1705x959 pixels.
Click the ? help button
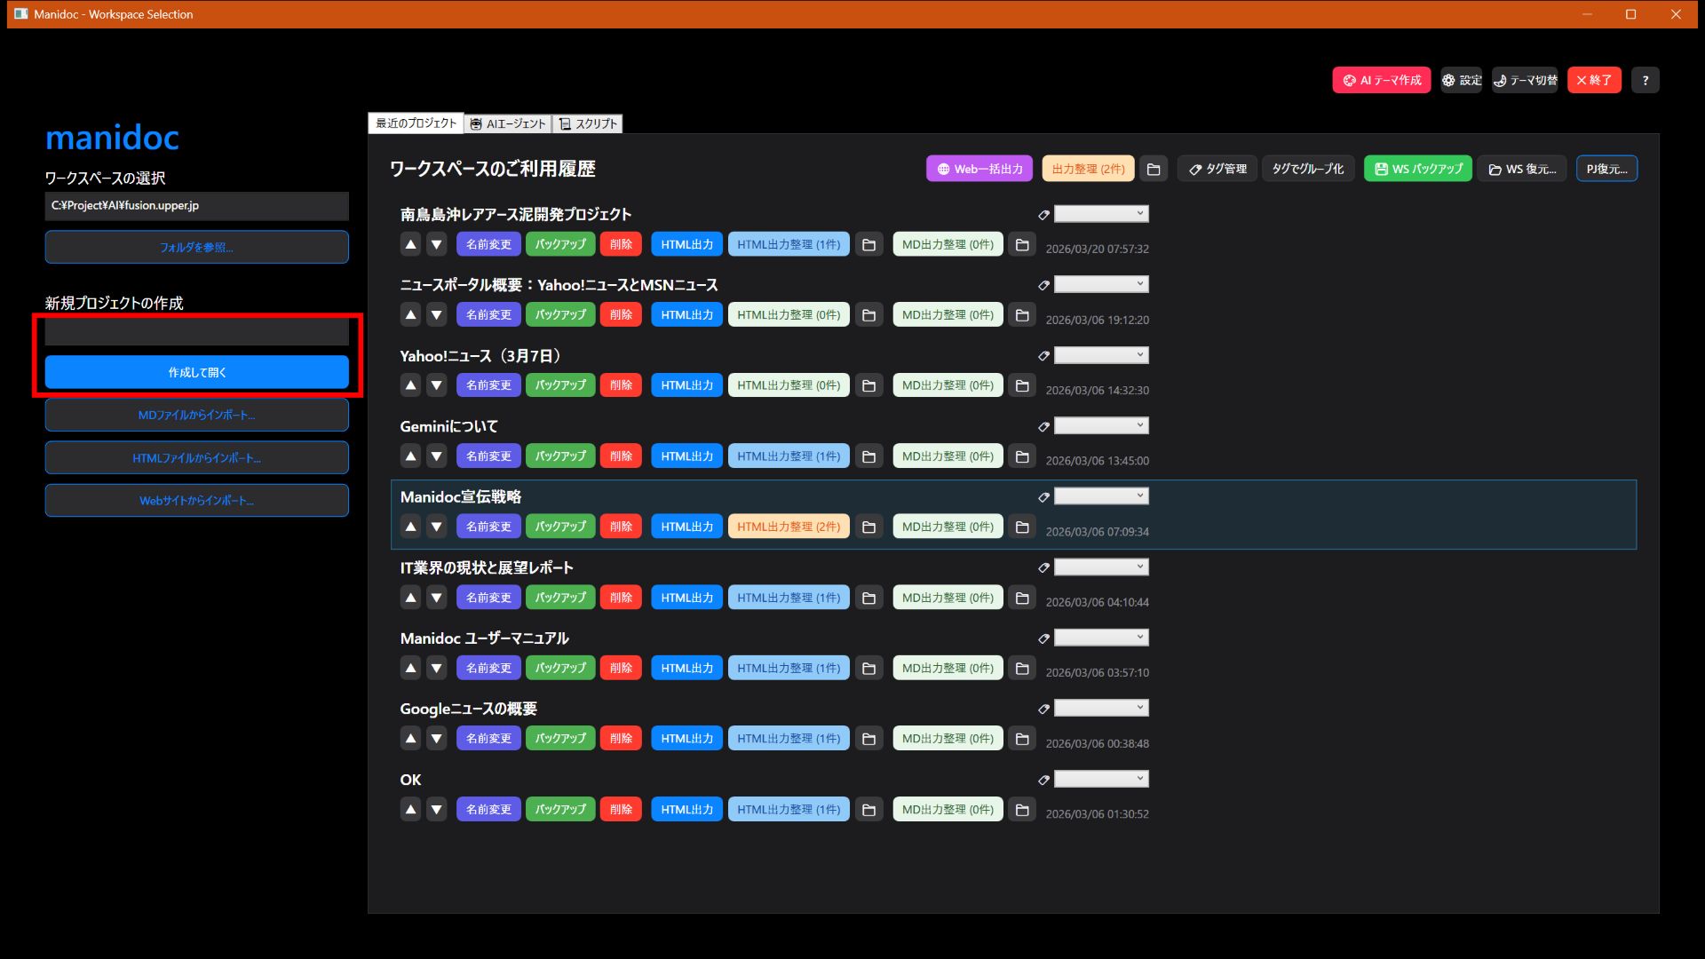click(1645, 80)
